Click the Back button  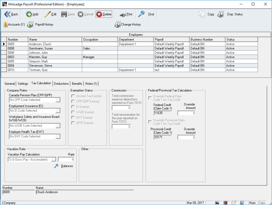click(x=11, y=14)
